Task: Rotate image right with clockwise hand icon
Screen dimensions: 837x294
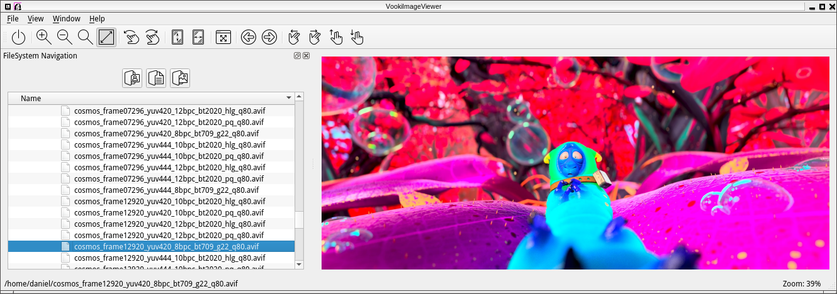Action: [x=152, y=38]
